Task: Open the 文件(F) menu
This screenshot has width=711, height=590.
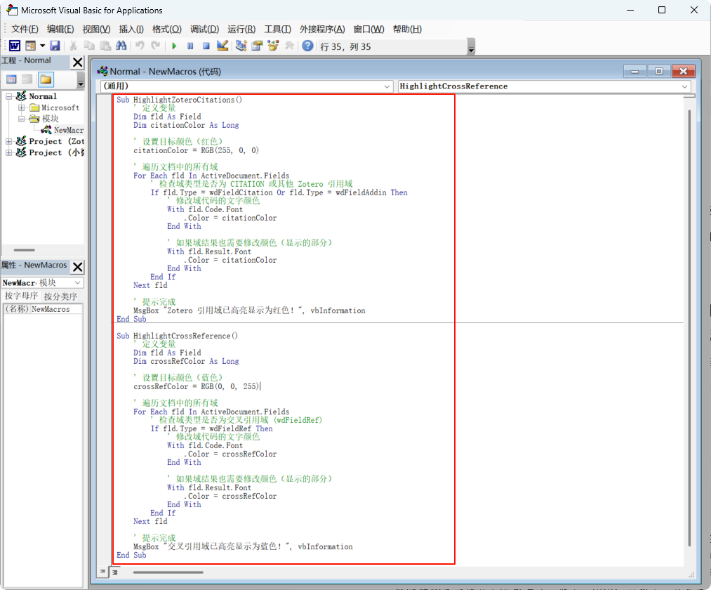Action: coord(25,29)
